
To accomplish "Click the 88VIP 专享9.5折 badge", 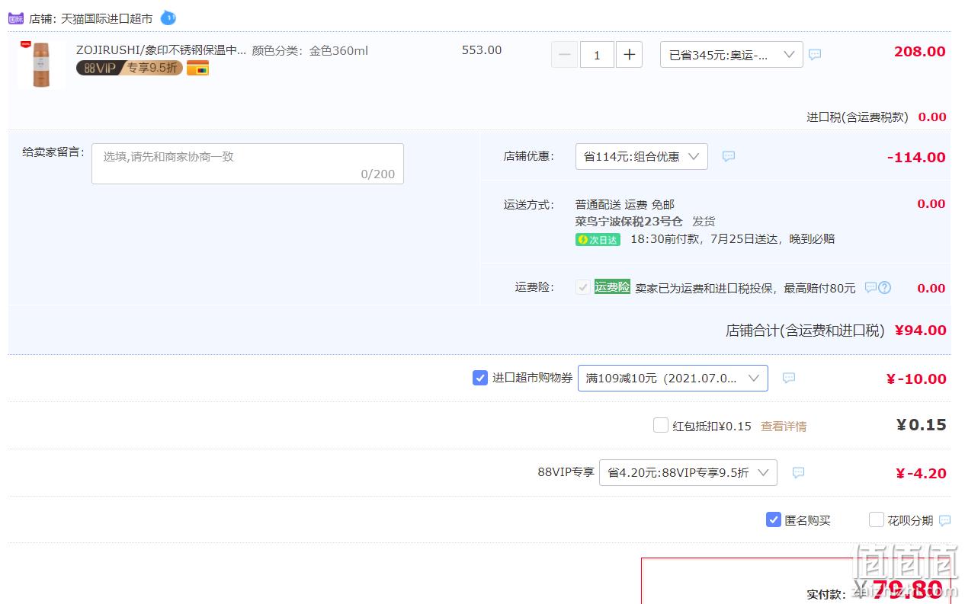I will tap(130, 68).
